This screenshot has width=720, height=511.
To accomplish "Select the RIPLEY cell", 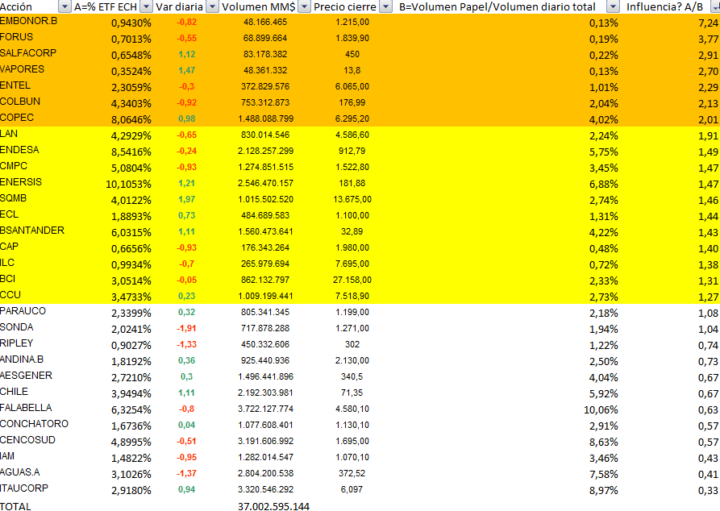I will pos(17,343).
